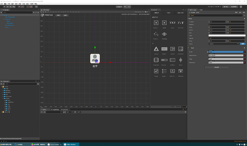Adjust the node library zoom slider
The image size is (247, 146).
(175, 107)
